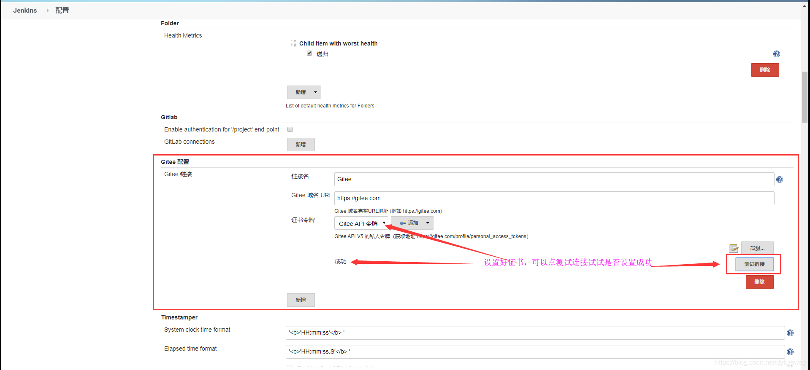Delete the Gitee connection with 删除

tap(759, 282)
